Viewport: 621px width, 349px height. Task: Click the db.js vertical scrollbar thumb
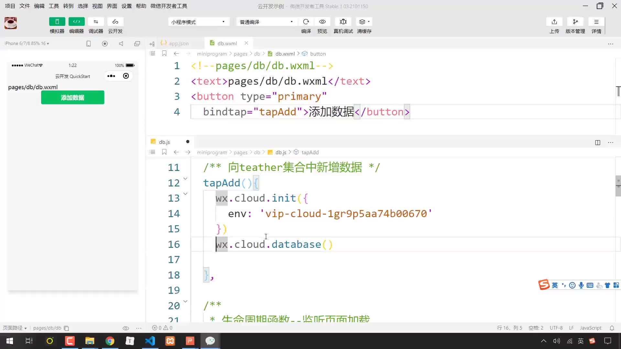pyautogui.click(x=618, y=186)
